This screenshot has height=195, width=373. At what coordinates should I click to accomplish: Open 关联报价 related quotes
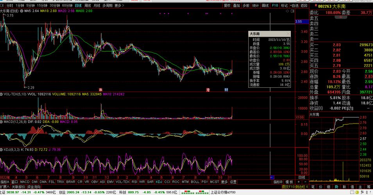[18, 187]
